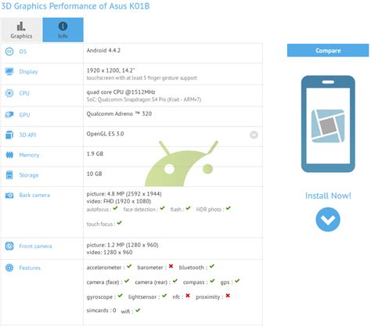The height and width of the screenshot is (327, 371).
Task: Switch to the Graphics tab
Action: (x=21, y=30)
